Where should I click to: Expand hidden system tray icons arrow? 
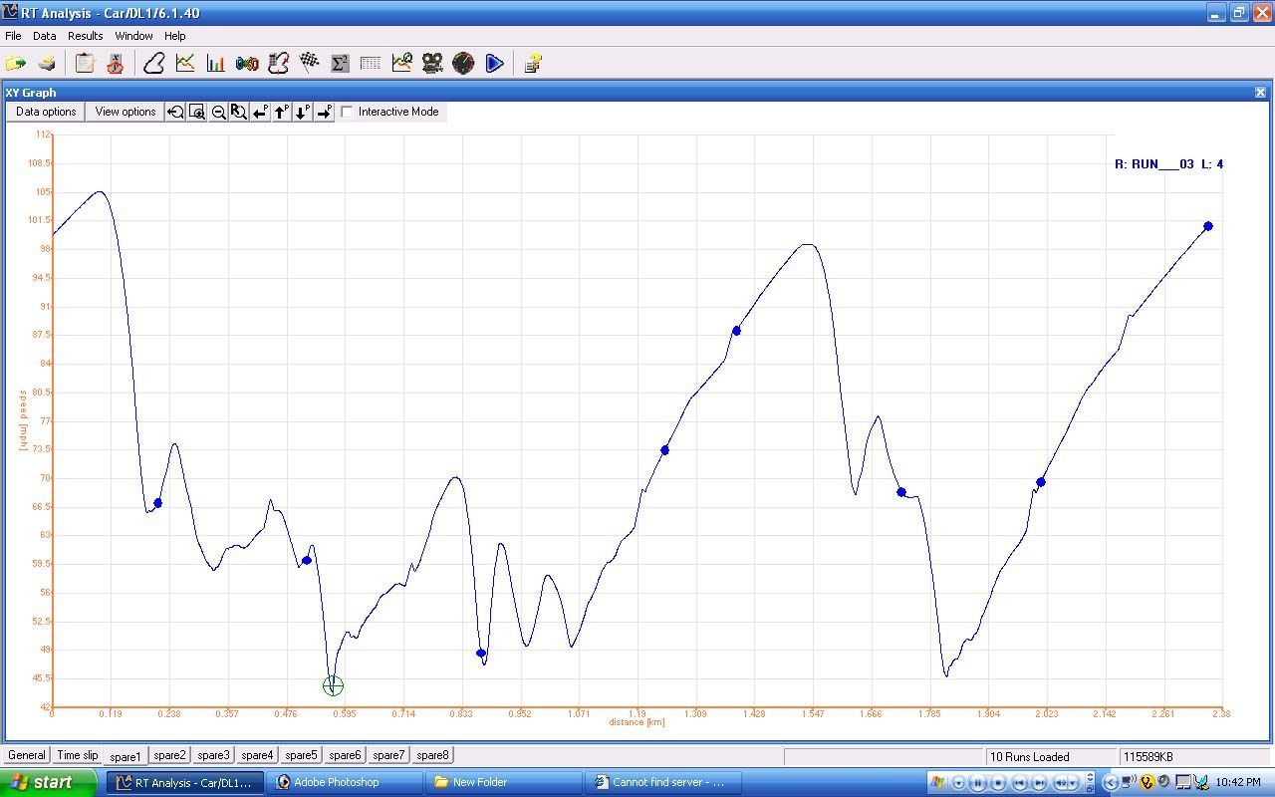click(x=1111, y=783)
